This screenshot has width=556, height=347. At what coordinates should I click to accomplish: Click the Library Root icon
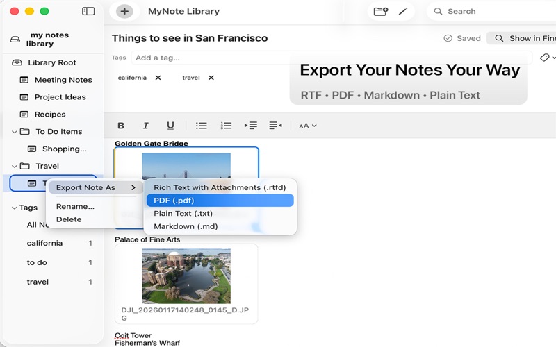(x=17, y=62)
